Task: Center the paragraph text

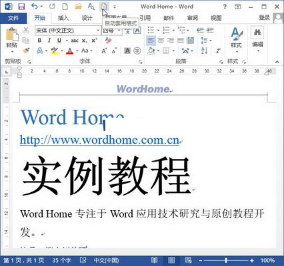Action: (161, 41)
